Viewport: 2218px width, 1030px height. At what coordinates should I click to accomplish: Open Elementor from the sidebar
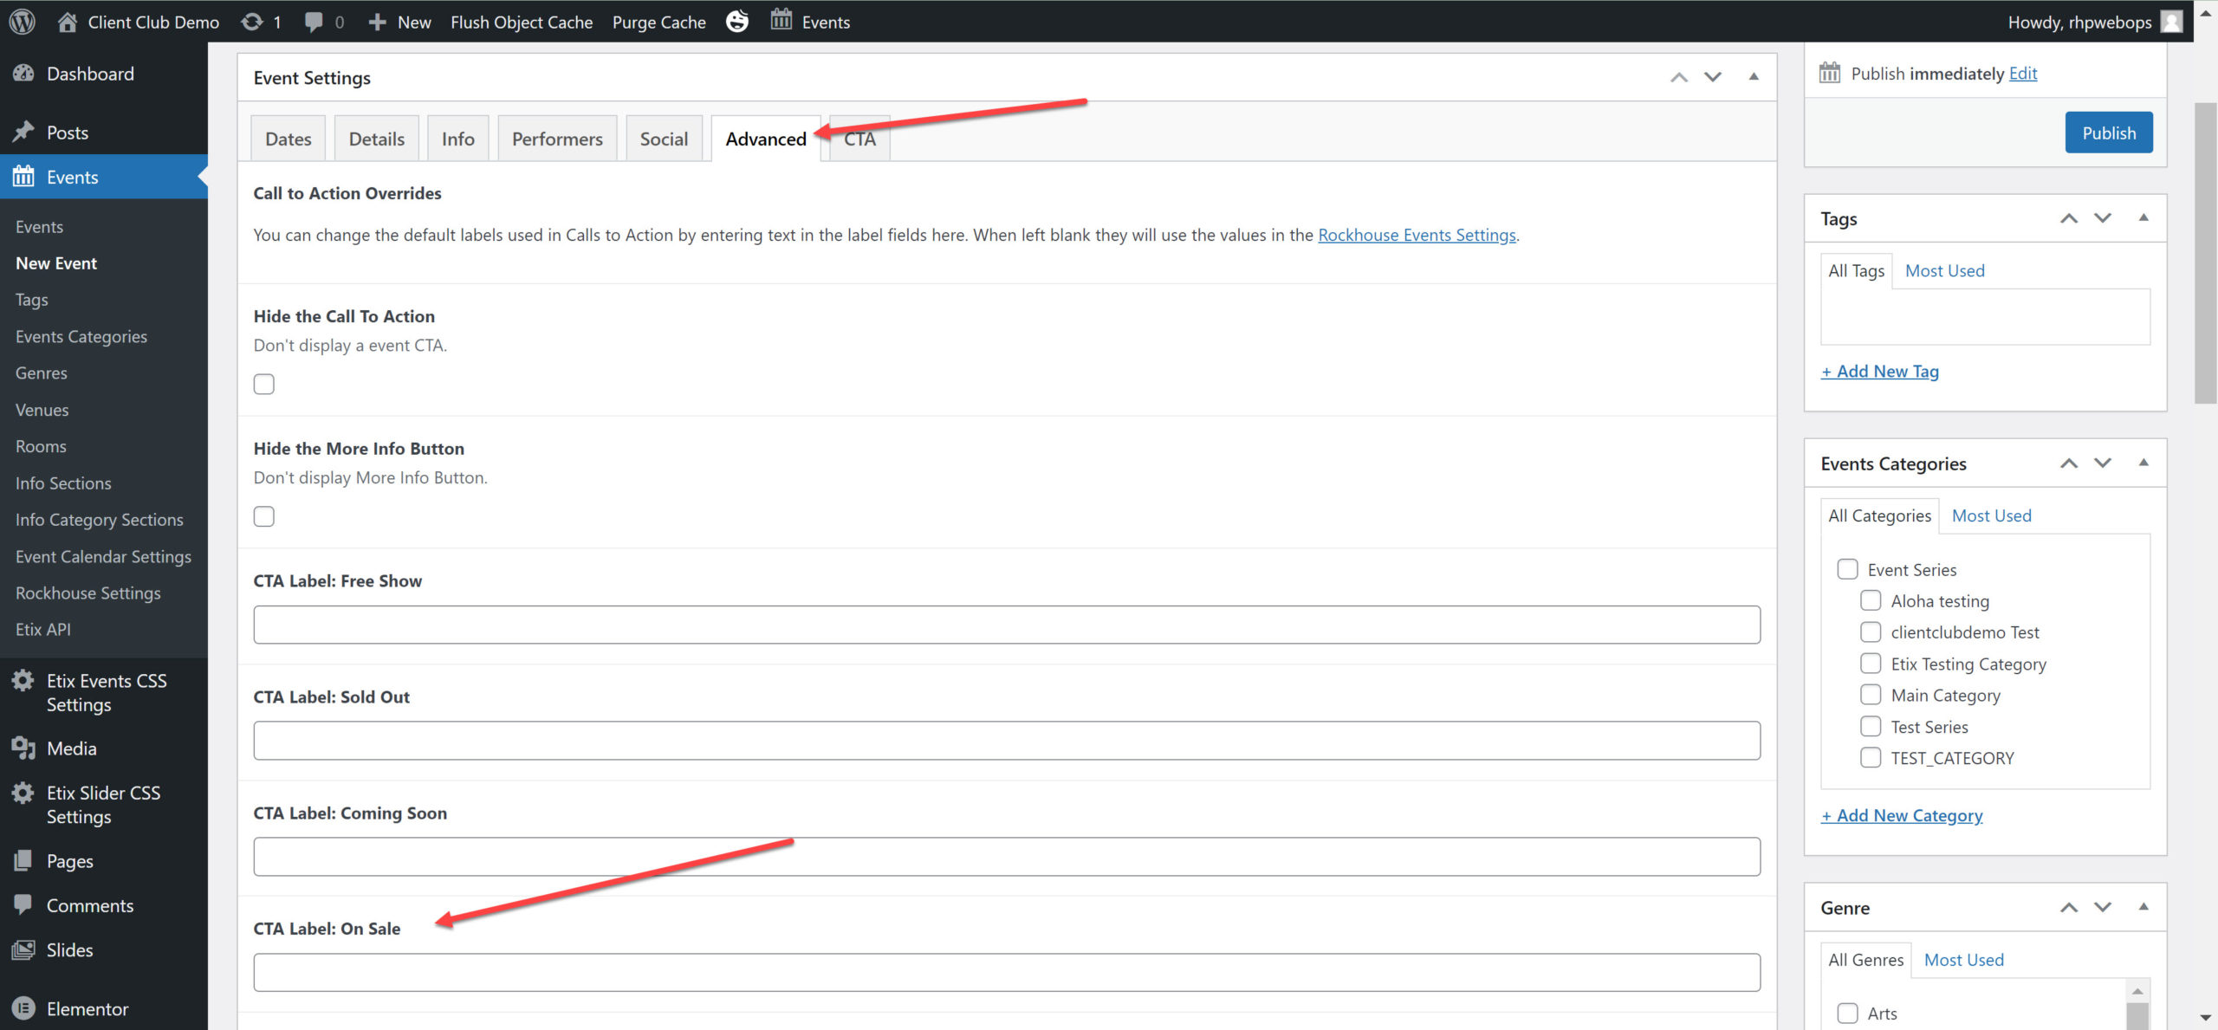tap(87, 1008)
